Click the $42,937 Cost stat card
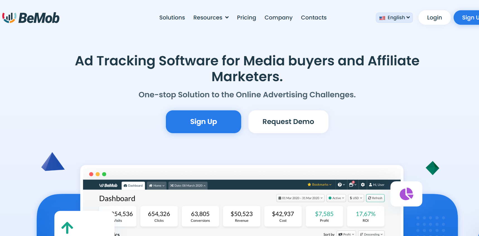 [283, 216]
